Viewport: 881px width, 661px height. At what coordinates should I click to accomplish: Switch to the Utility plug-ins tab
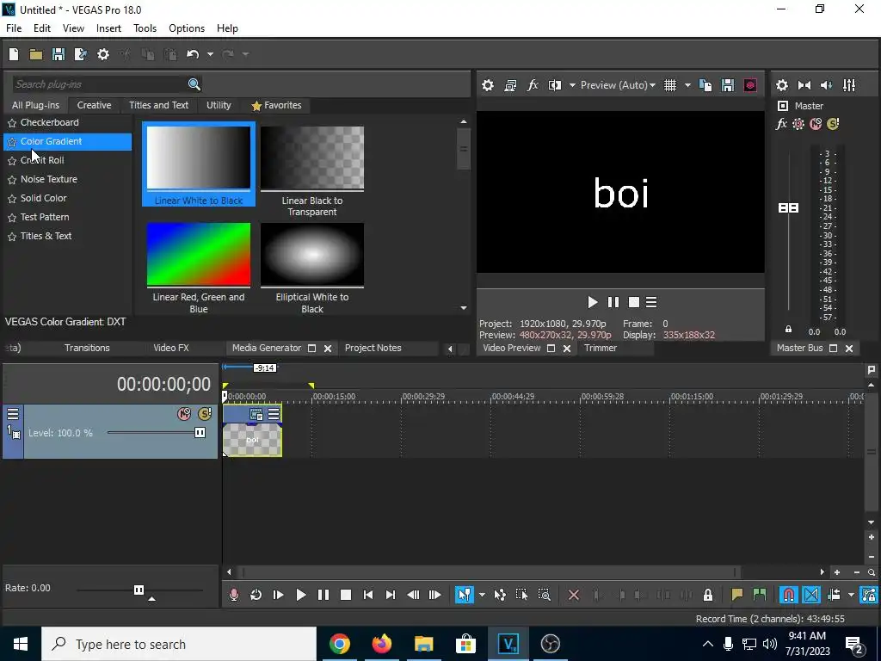(219, 105)
